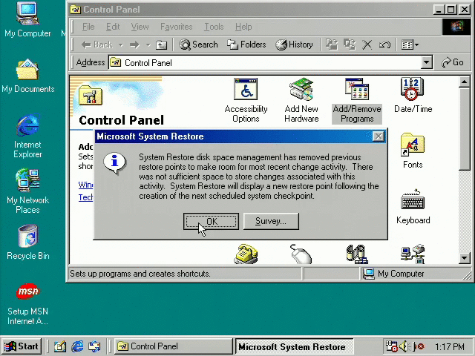Click the Search toolbar button
475x356 pixels.
tap(198, 44)
